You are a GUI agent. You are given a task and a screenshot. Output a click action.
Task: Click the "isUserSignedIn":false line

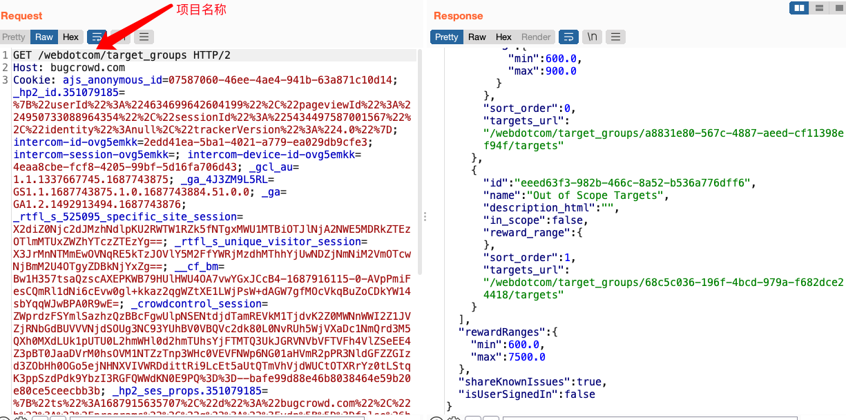point(526,394)
